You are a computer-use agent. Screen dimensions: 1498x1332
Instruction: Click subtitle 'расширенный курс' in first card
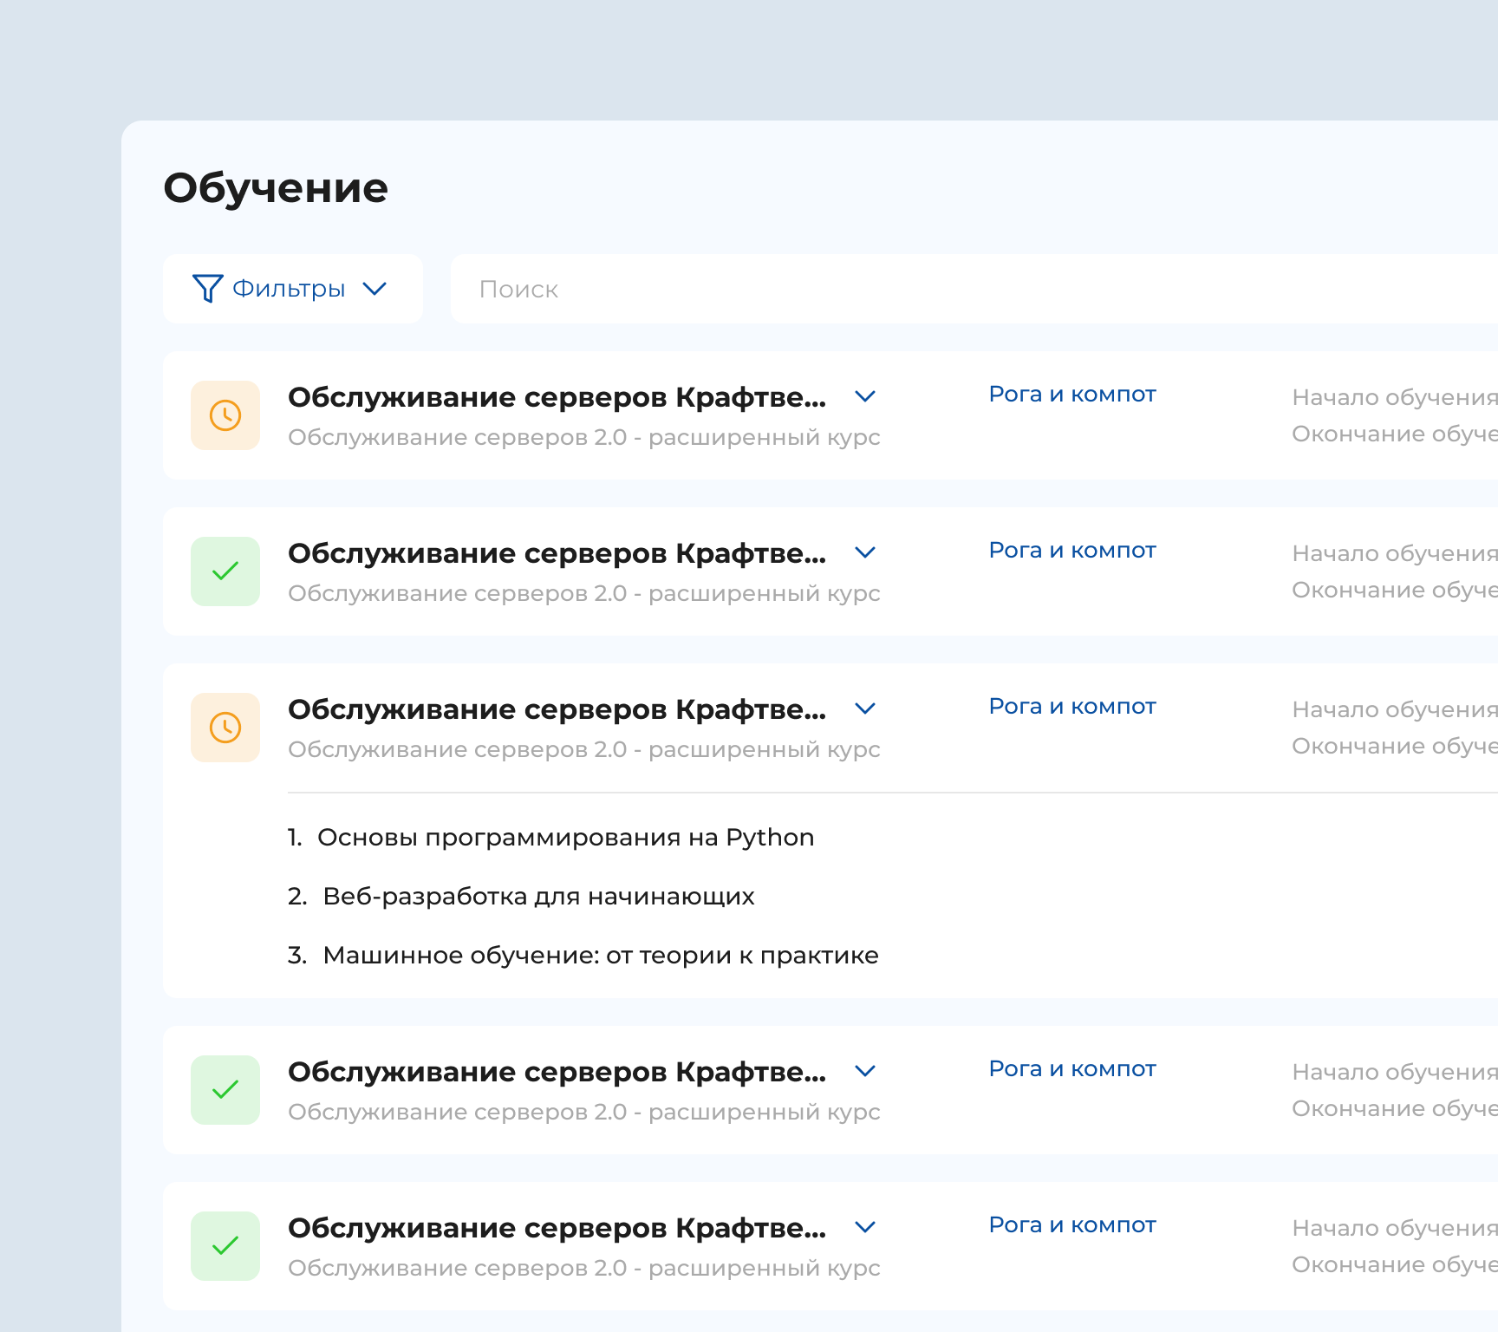765,438
